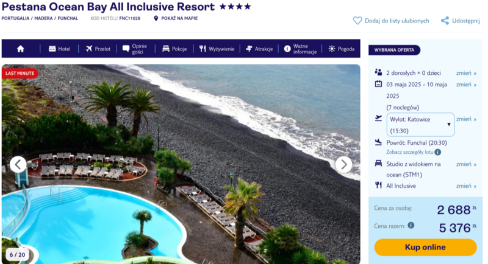Open the Pokoje tab

click(174, 49)
